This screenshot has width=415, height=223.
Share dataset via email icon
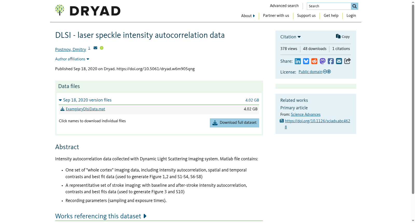pos(339,61)
